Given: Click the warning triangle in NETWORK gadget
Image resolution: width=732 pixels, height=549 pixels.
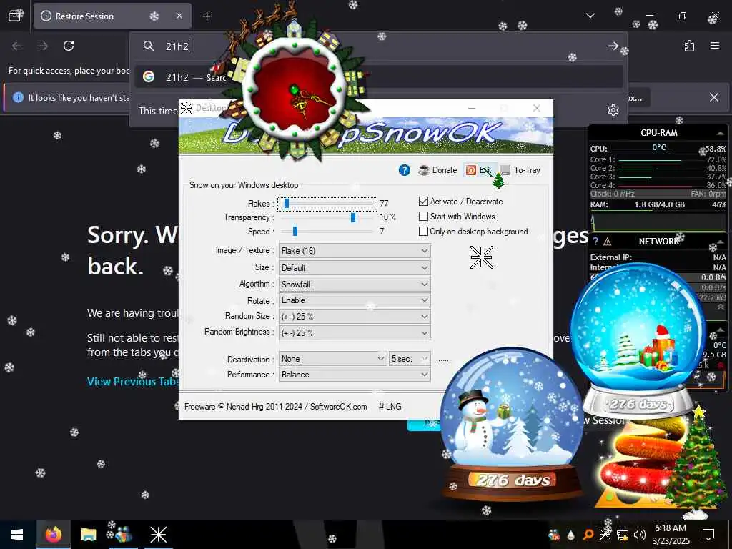Looking at the screenshot, I should point(608,242).
